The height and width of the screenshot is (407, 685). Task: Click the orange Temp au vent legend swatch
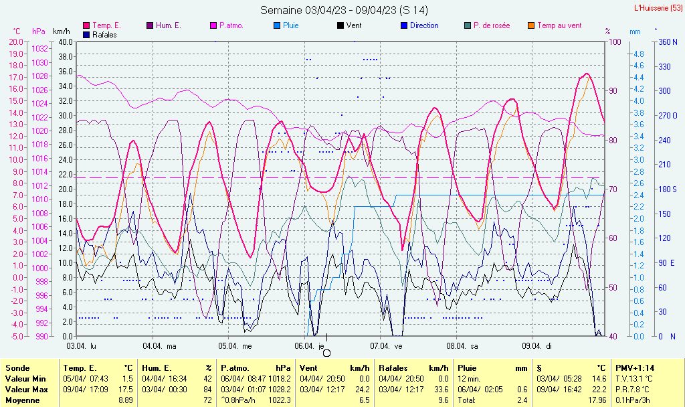[531, 25]
